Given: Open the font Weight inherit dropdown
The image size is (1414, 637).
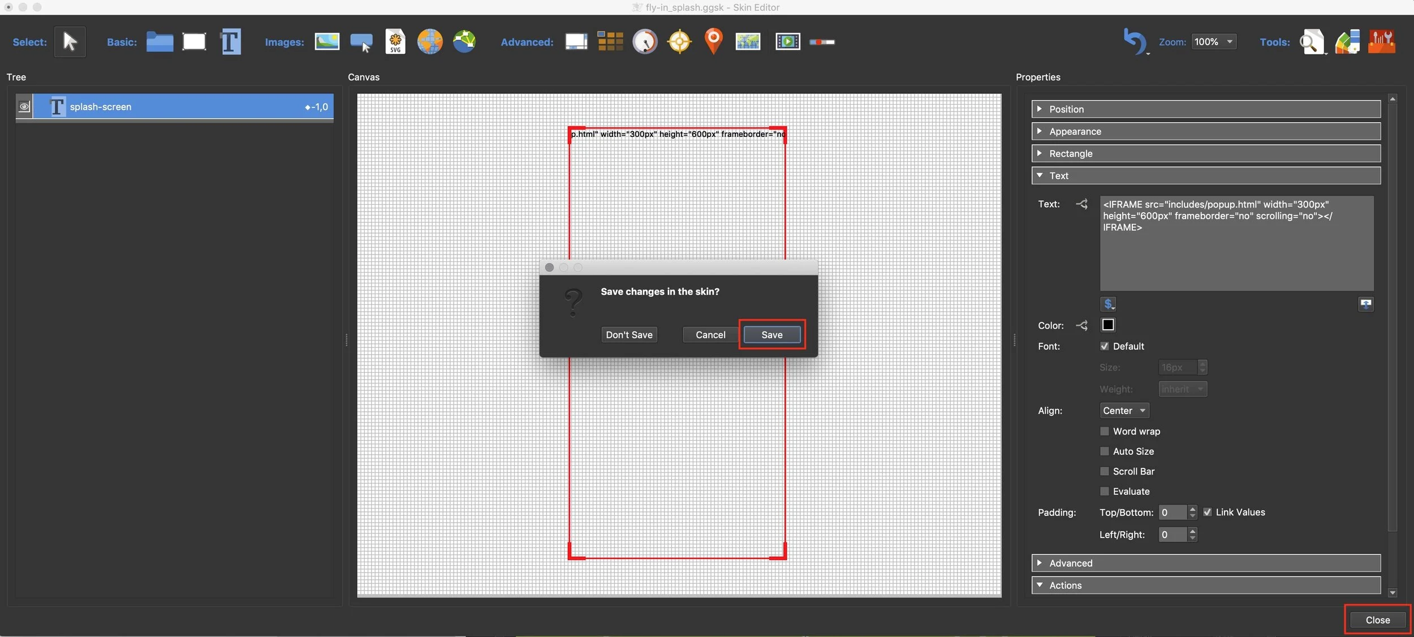Looking at the screenshot, I should click(1183, 389).
